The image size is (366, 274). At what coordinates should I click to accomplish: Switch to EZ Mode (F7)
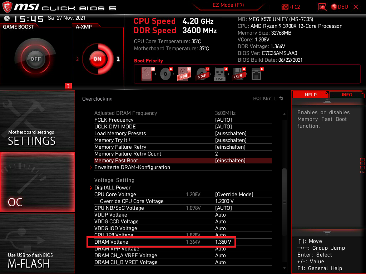228,5
